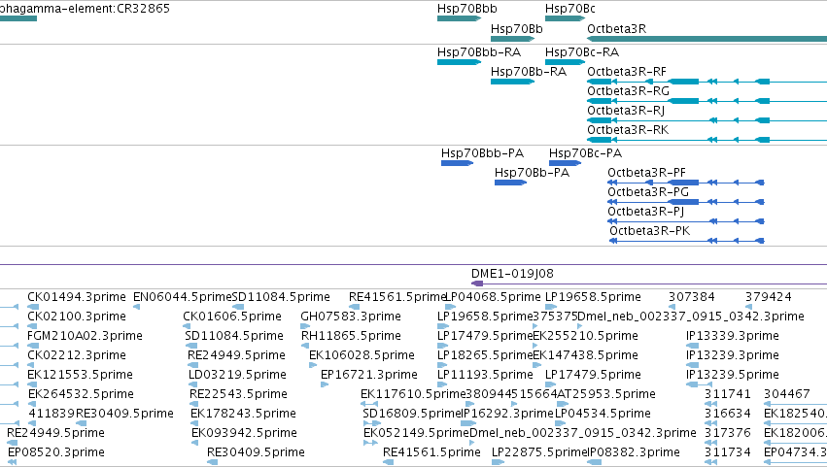This screenshot has height=467, width=827.
Task: Click EST LP04534.5prime
Action: coord(603,414)
